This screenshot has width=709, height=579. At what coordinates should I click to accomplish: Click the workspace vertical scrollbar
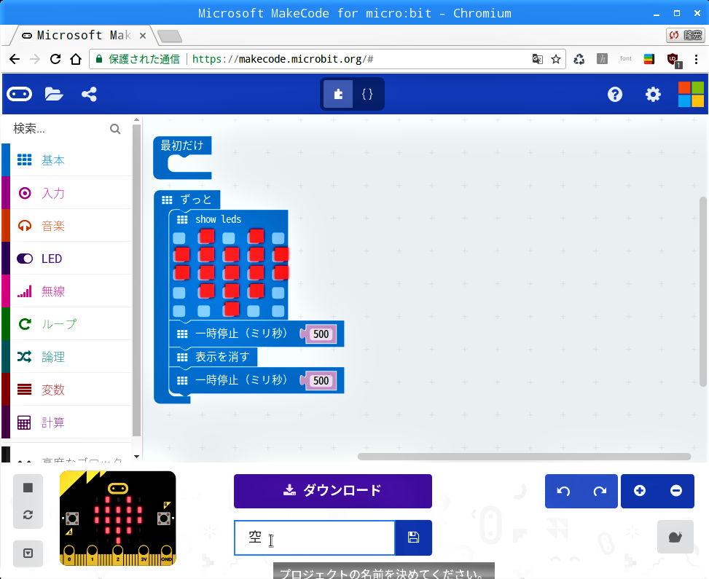pyautogui.click(x=702, y=291)
